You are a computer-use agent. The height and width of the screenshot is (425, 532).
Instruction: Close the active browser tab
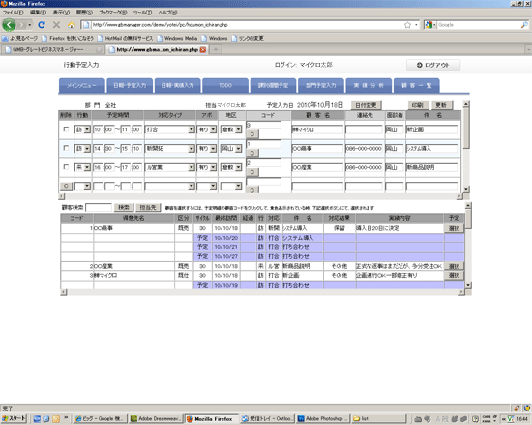(x=203, y=50)
